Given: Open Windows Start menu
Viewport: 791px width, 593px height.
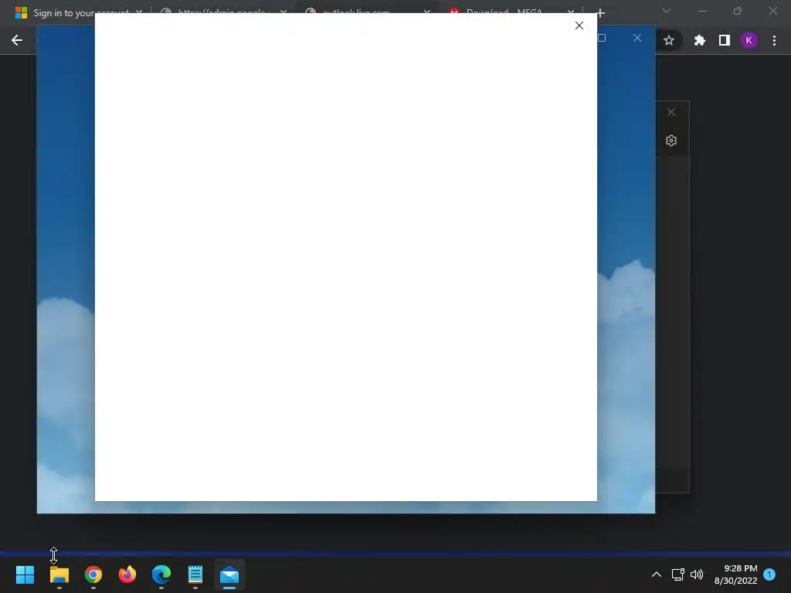Looking at the screenshot, I should 25,574.
